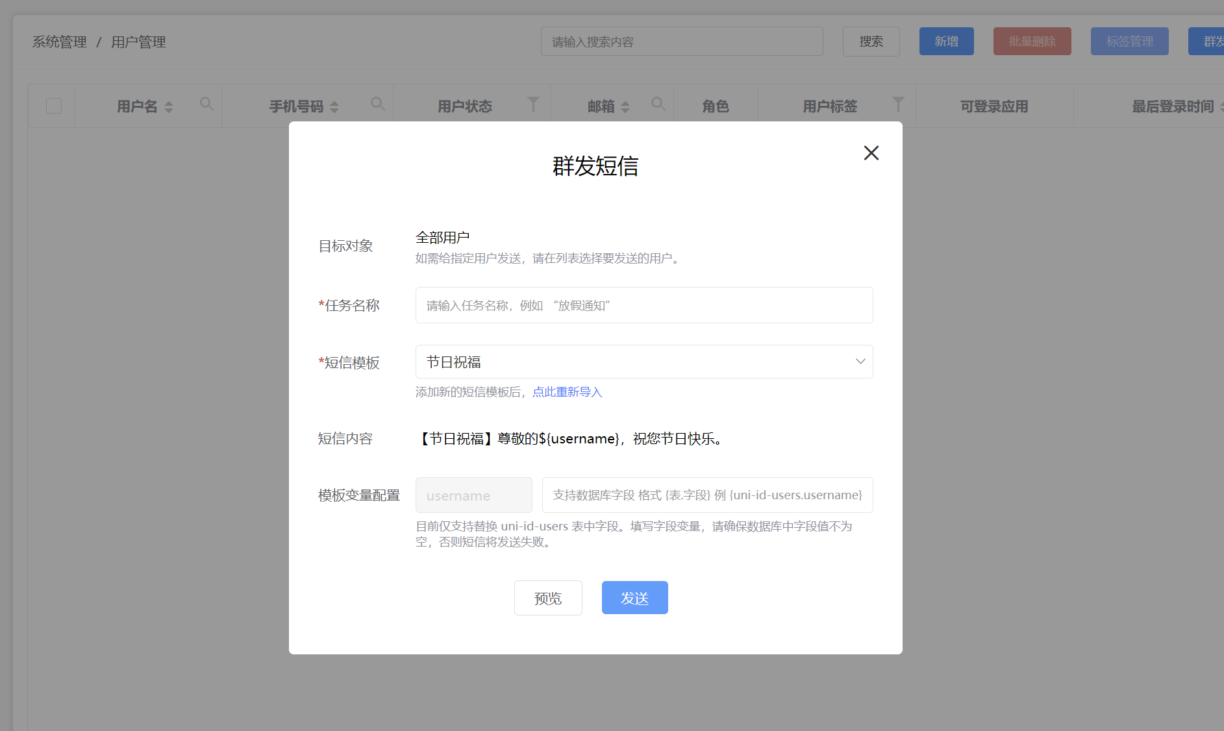Click the 发送 button
The image size is (1224, 731).
634,598
